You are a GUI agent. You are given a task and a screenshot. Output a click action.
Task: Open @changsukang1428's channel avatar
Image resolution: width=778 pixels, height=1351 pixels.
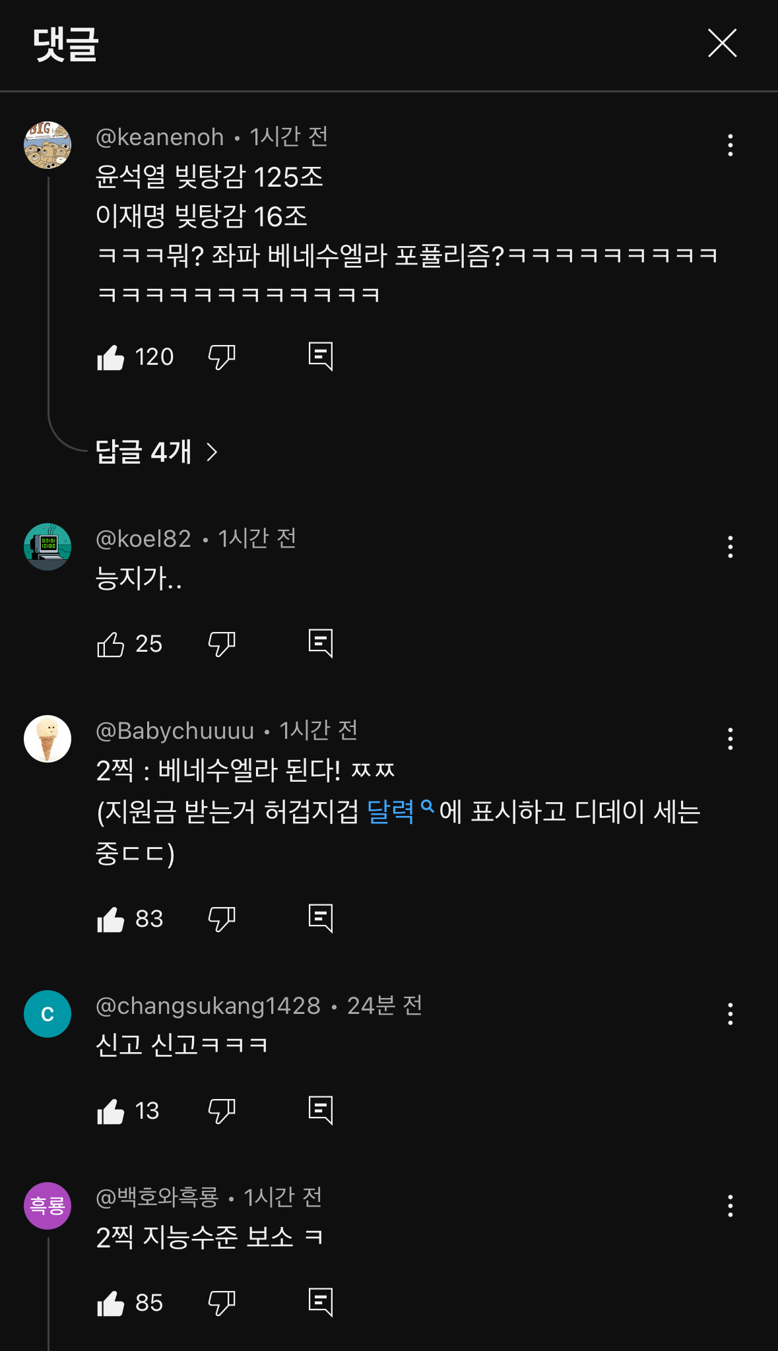pos(48,1014)
